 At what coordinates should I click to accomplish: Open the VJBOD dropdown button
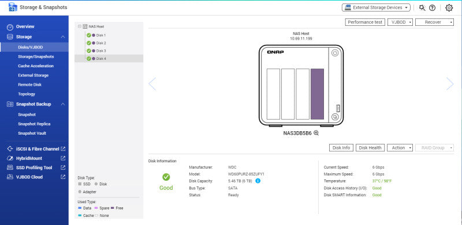(400, 22)
